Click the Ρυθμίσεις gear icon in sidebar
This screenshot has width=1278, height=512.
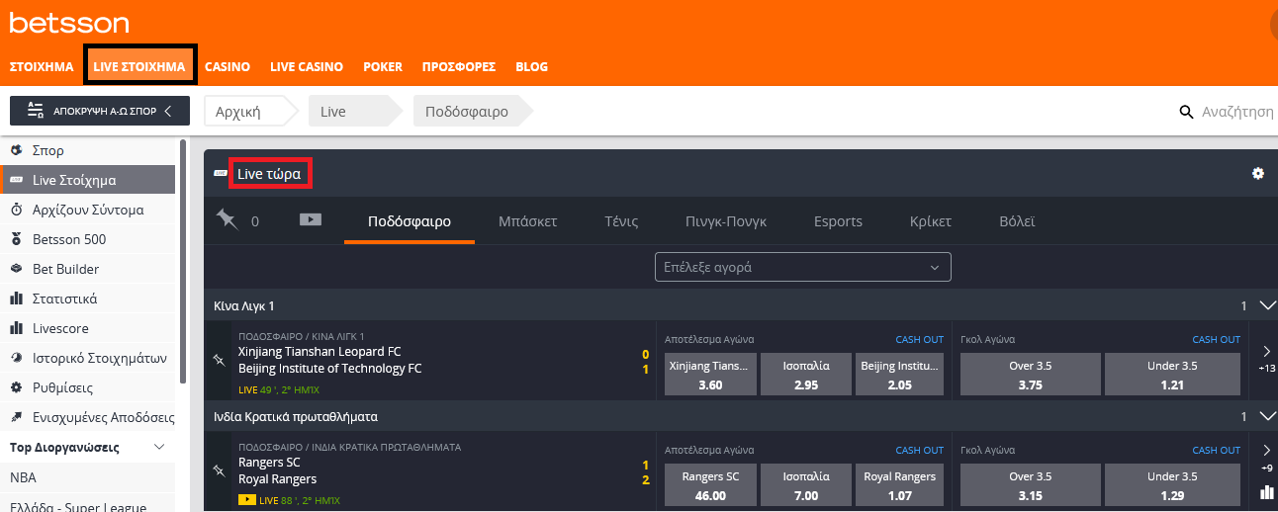click(x=16, y=387)
